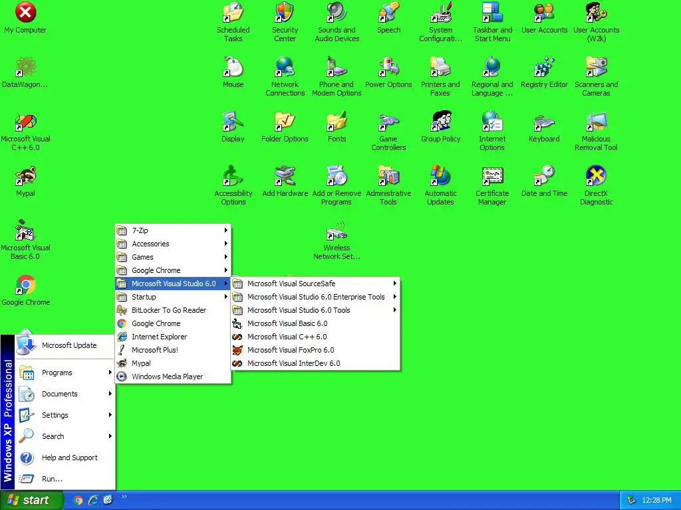The image size is (681, 510).
Task: Launch Microsoft Visual C++ 6.0 from menu
Action: tap(315, 337)
